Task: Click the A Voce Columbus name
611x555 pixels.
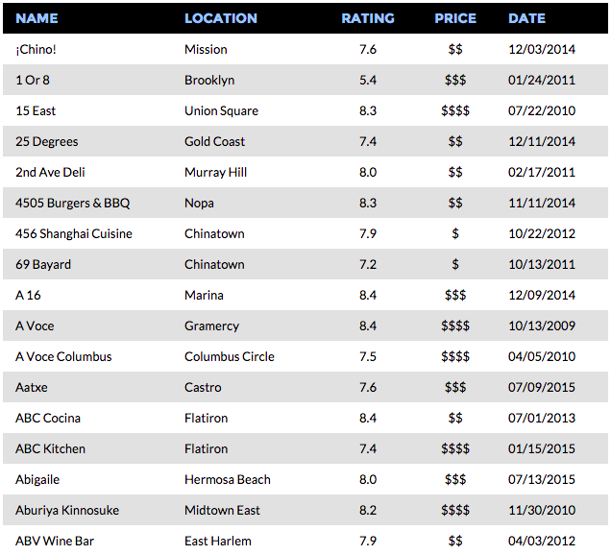Action: [x=63, y=357]
